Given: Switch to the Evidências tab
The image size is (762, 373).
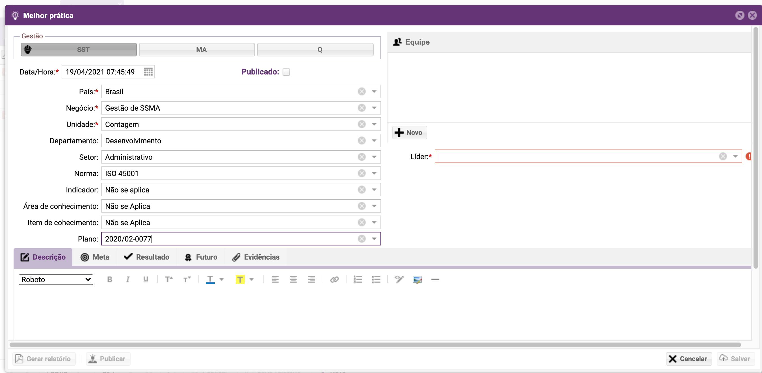Looking at the screenshot, I should coord(256,257).
